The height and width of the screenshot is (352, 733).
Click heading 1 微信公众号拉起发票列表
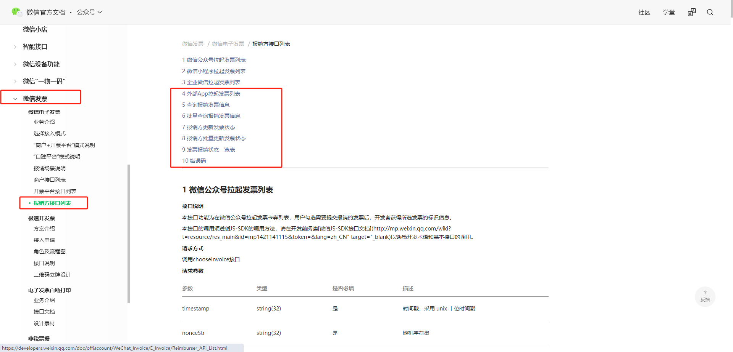(228, 190)
